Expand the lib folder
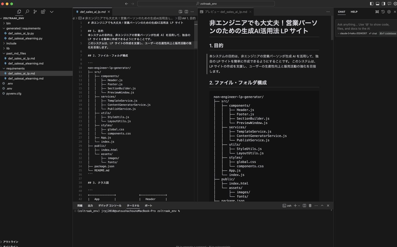The image size is (397, 247). [36, 48]
